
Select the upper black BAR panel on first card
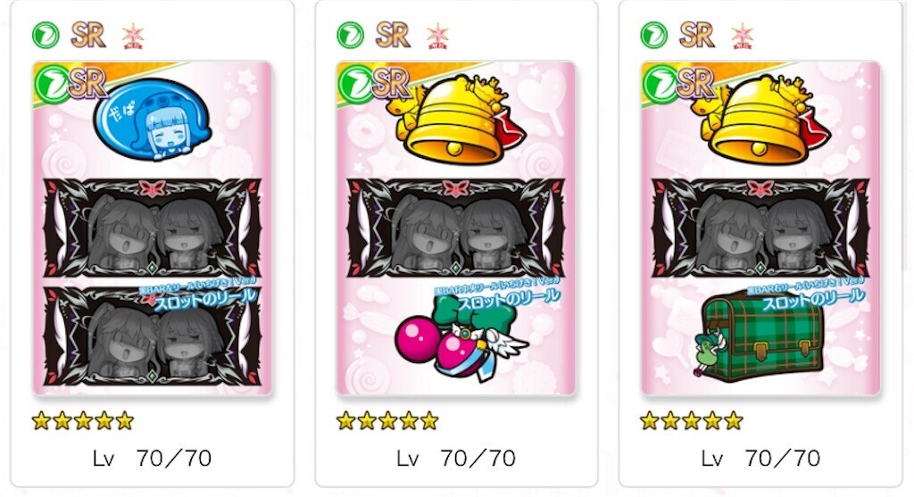pyautogui.click(x=153, y=228)
